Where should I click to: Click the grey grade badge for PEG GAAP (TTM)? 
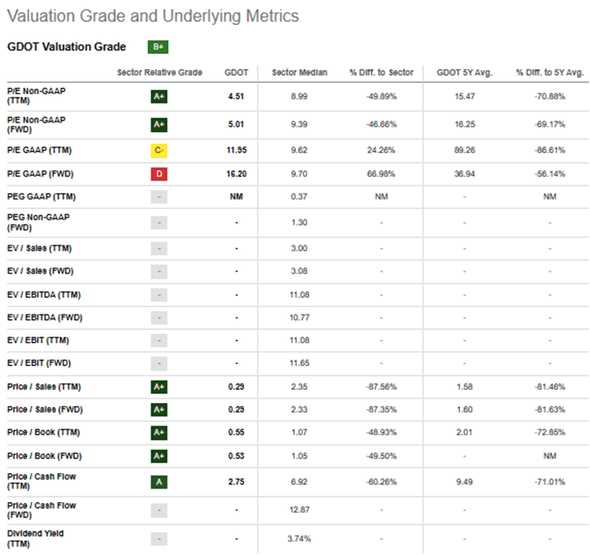coord(159,196)
